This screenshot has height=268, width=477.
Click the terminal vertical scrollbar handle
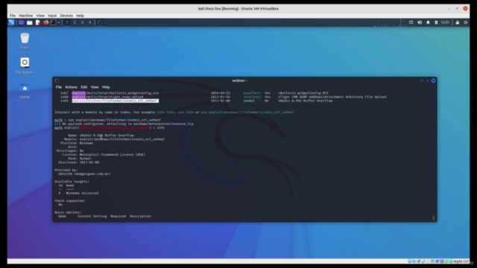434,218
